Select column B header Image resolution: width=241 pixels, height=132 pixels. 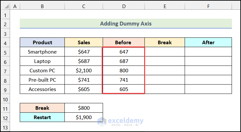coord(42,6)
